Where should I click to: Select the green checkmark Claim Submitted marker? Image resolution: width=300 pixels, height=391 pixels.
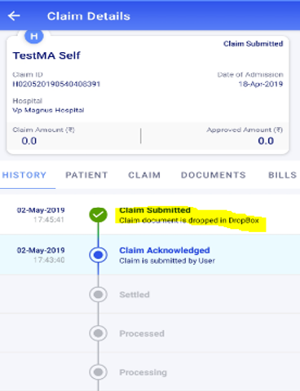coord(98,215)
